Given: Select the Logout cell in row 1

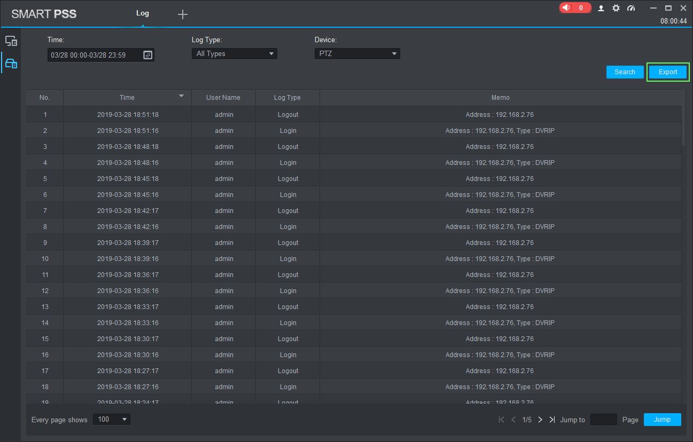Looking at the screenshot, I should click(288, 115).
